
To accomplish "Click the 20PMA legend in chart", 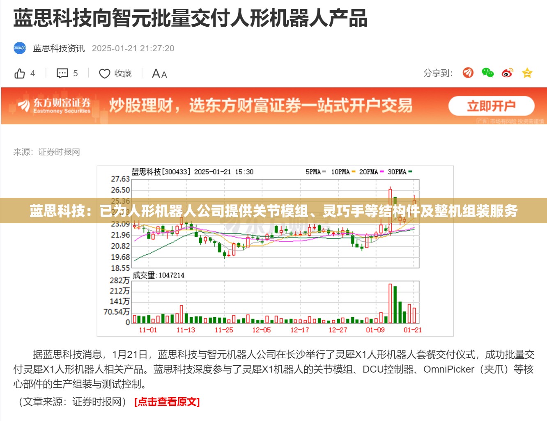I will click(372, 172).
